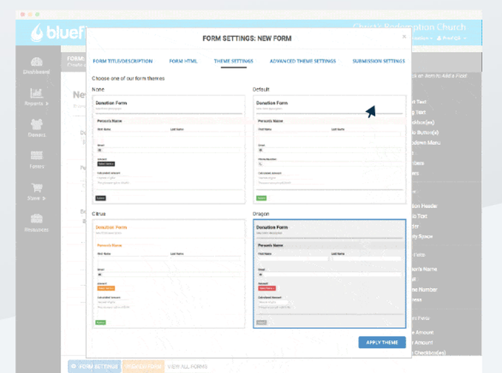Expand the Fred GS account menu
502x373 pixels.
(451, 38)
